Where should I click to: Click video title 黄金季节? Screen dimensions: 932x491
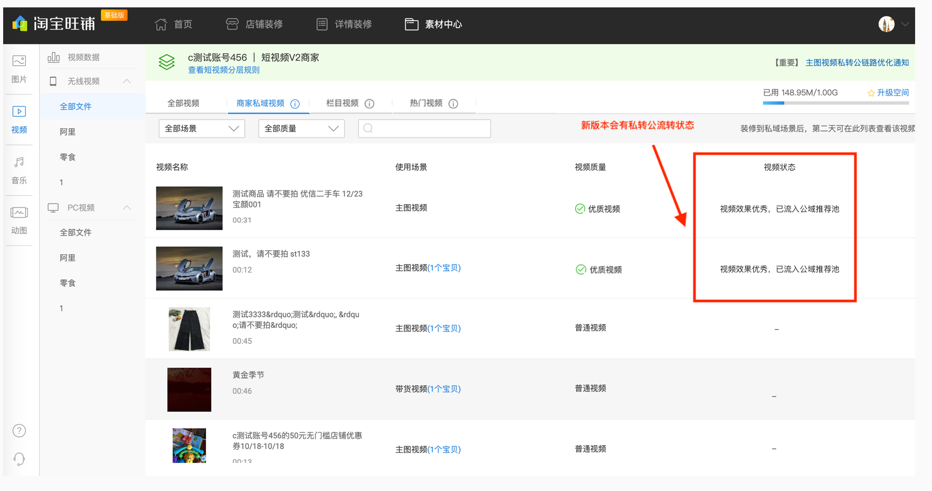[x=249, y=375]
